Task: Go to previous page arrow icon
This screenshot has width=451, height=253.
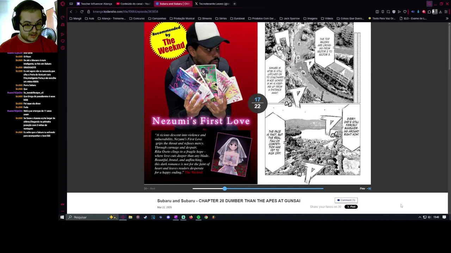Action: click(x=369, y=189)
